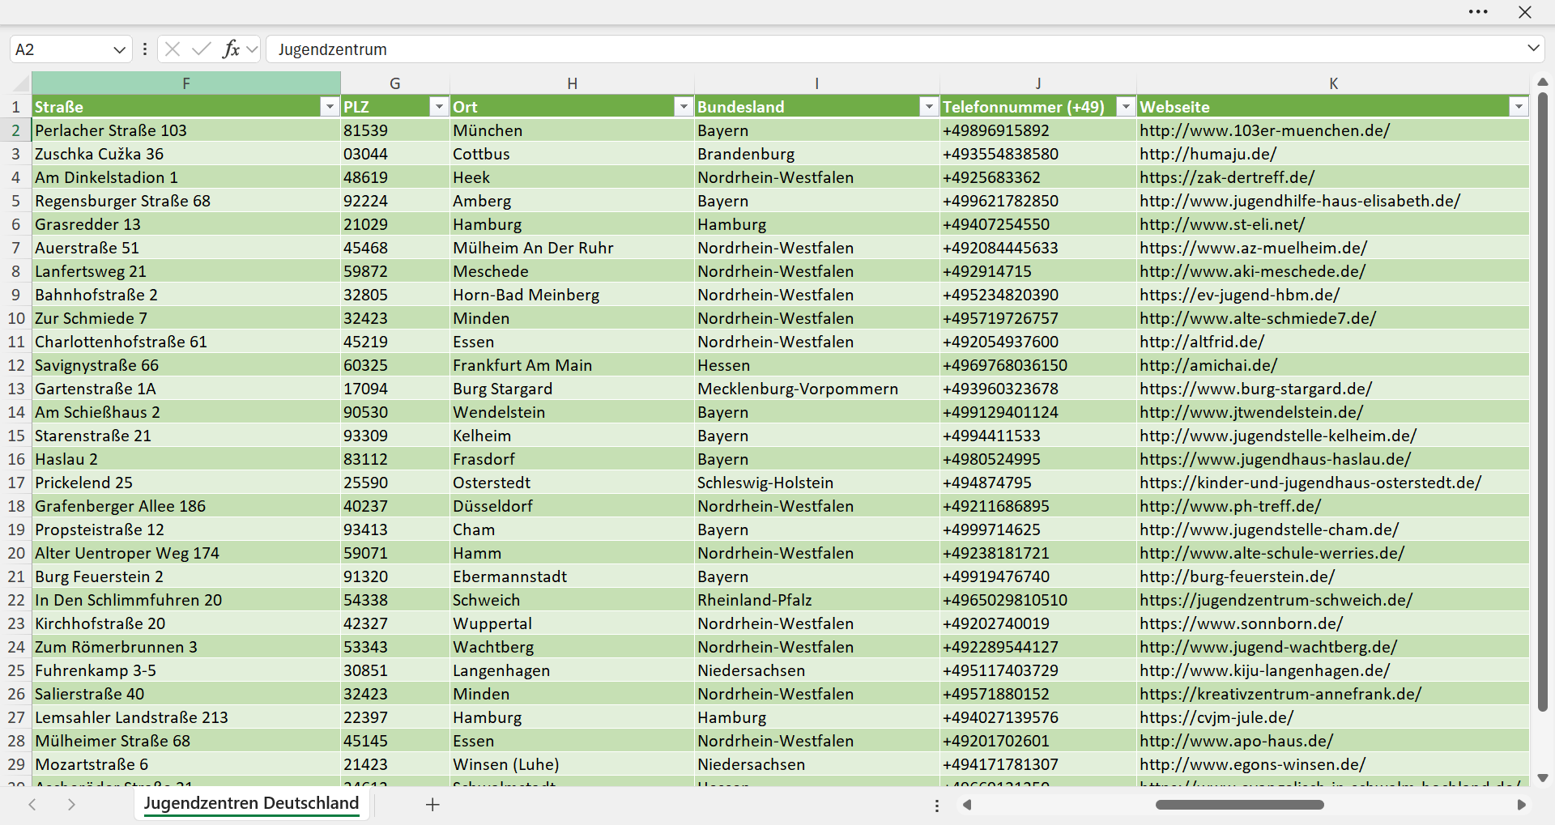The height and width of the screenshot is (825, 1555).
Task: Open the three-dot more options menu
Action: [1478, 12]
